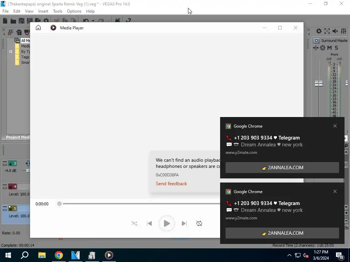Dismiss the upper Google Chrome notification
The image size is (350, 262).
point(335,126)
